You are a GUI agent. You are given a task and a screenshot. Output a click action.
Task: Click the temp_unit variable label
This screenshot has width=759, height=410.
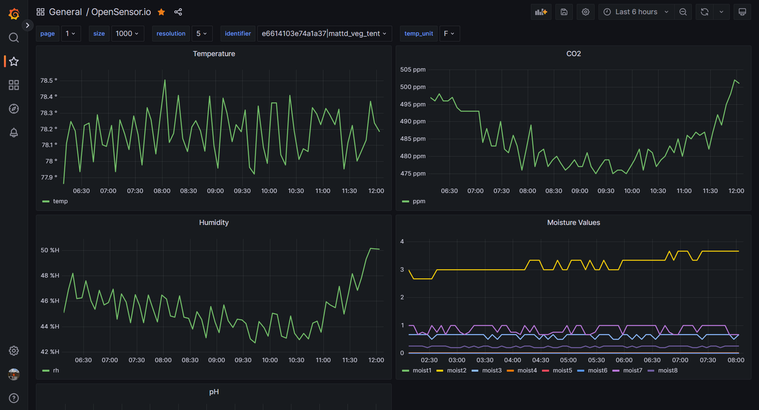pos(419,34)
